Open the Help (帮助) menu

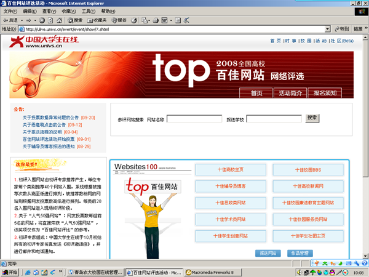(x=108, y=11)
